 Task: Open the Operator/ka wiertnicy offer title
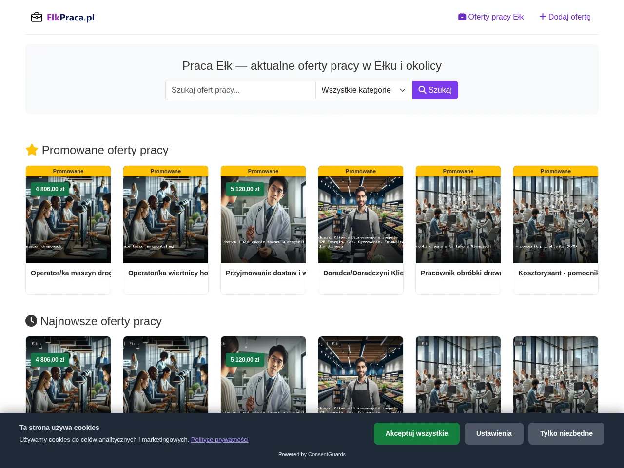[x=168, y=273]
